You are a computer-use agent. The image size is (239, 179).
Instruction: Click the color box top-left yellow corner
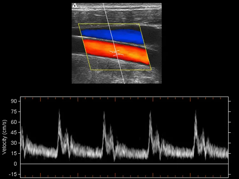[78, 24]
